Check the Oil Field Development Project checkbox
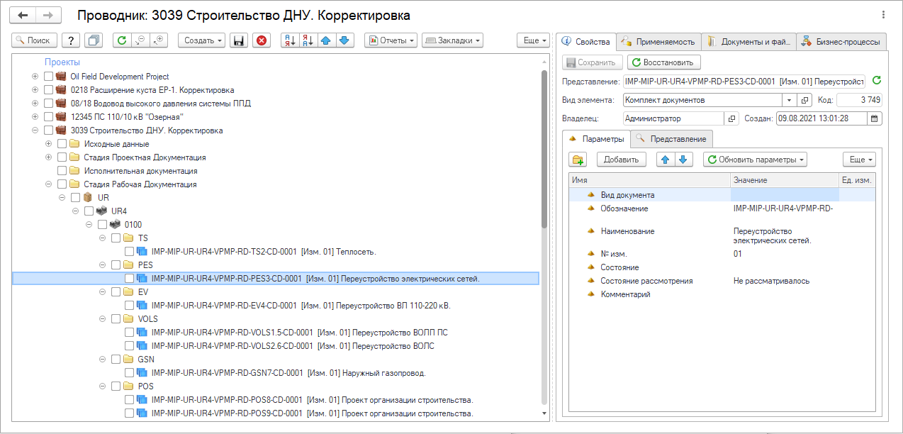The height and width of the screenshot is (434, 903). pos(48,77)
